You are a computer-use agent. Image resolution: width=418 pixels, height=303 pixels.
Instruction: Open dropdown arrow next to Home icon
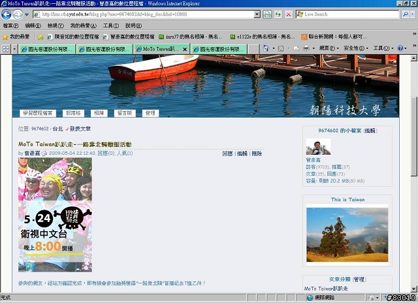[274, 48]
